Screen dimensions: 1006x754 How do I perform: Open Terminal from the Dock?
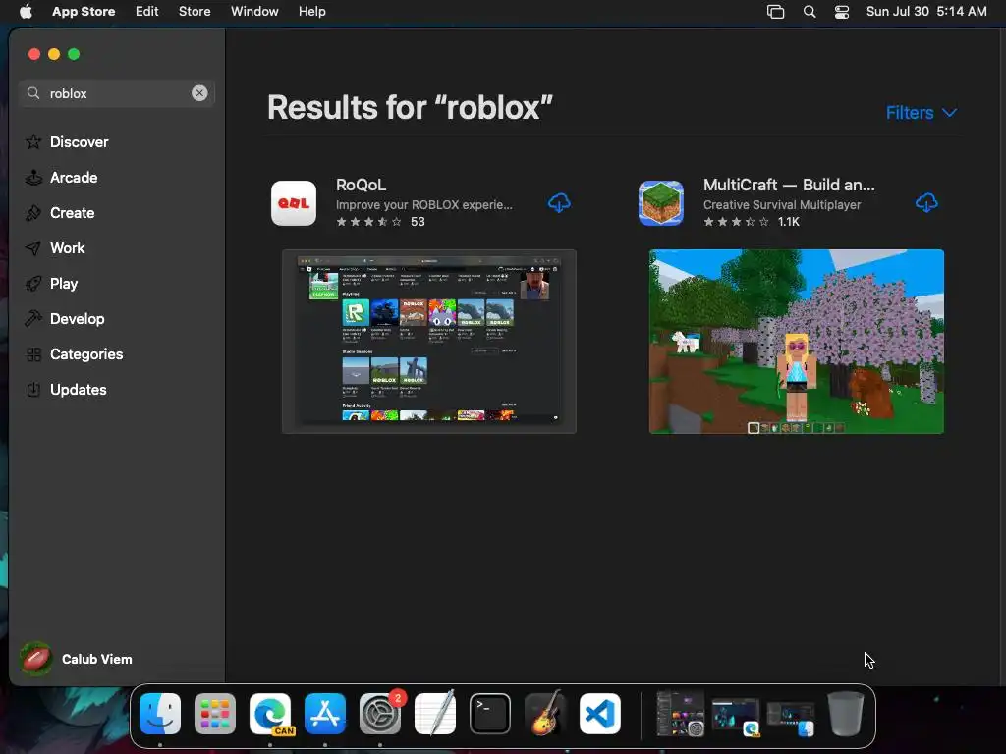pos(490,714)
